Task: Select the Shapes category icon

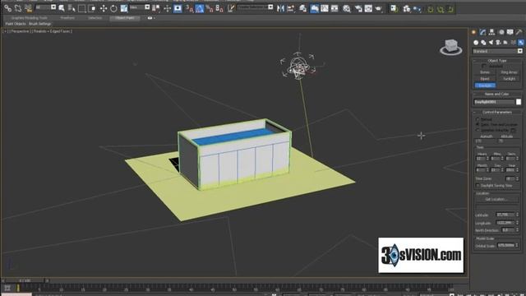Action: [x=483, y=42]
